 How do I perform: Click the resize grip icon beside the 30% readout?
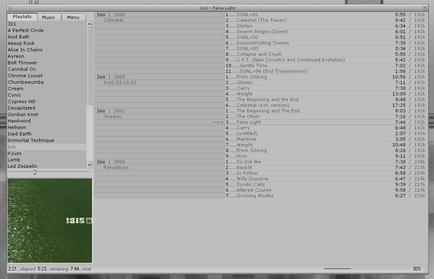coord(425,269)
